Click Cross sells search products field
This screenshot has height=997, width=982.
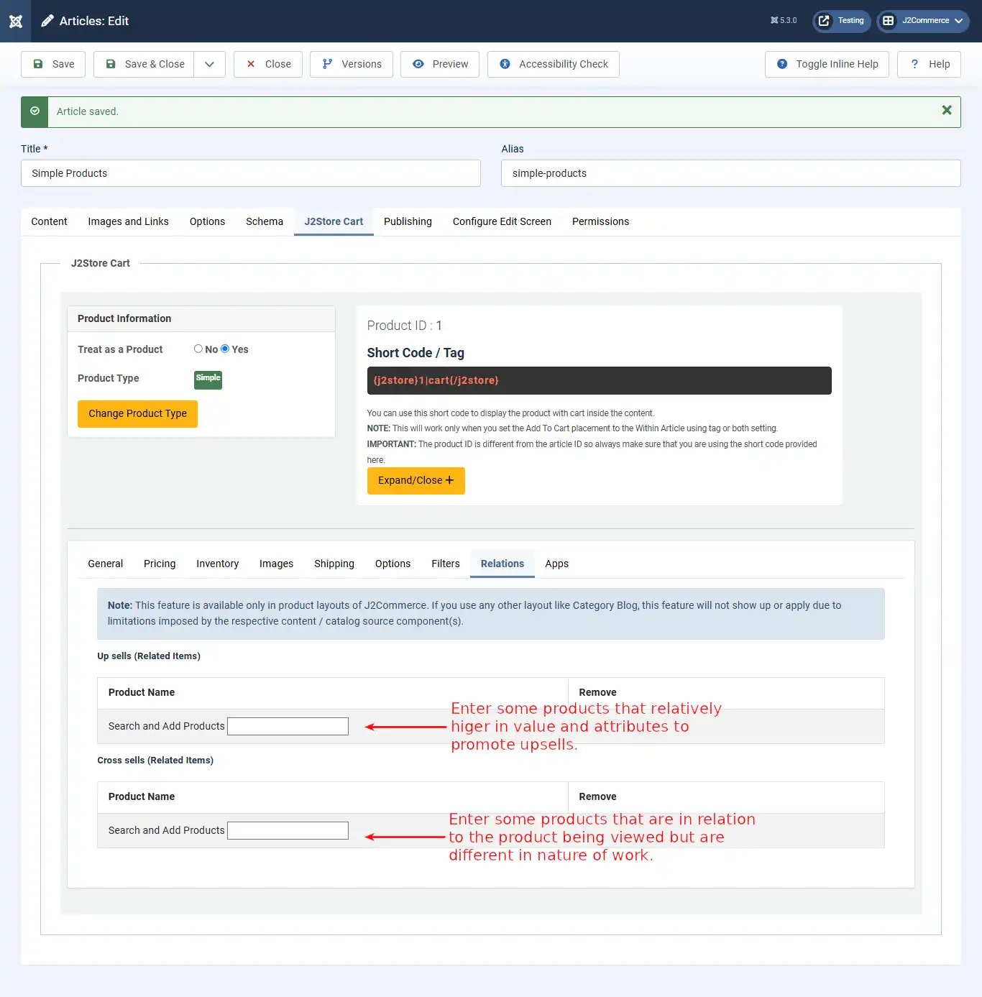point(288,830)
